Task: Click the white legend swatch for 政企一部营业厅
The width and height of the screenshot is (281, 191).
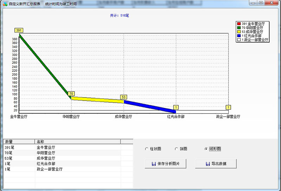Action: (239, 40)
